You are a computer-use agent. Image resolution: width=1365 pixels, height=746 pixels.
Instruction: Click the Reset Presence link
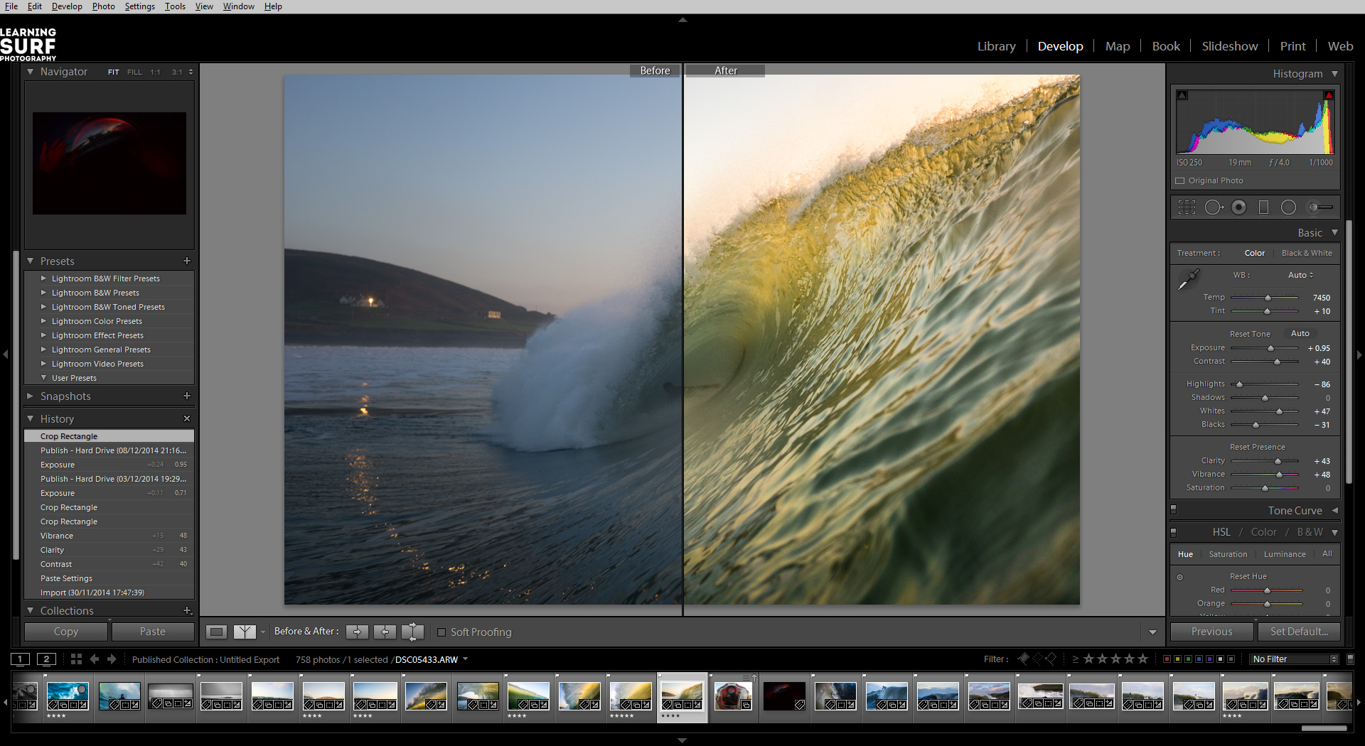click(1257, 446)
